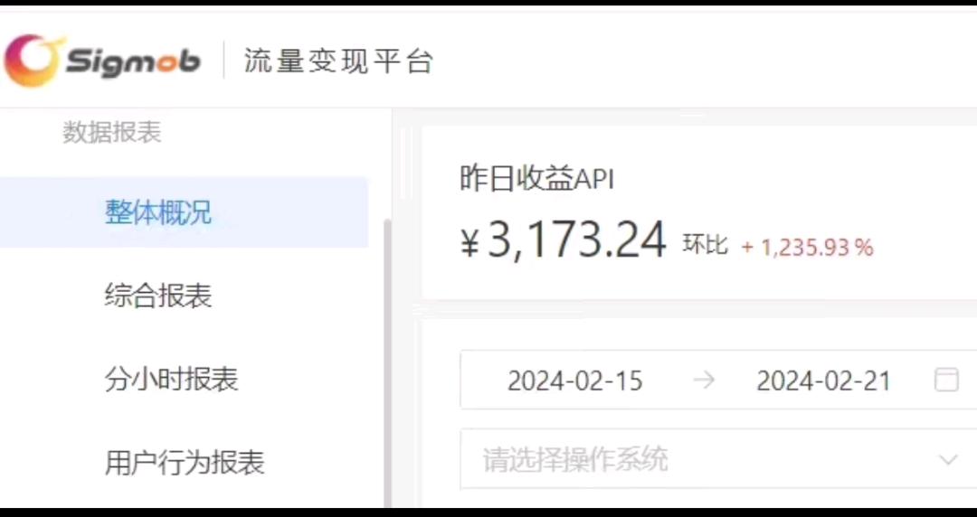Click the sidebar vertical scrollbar
977x517 pixels.
click(x=387, y=362)
